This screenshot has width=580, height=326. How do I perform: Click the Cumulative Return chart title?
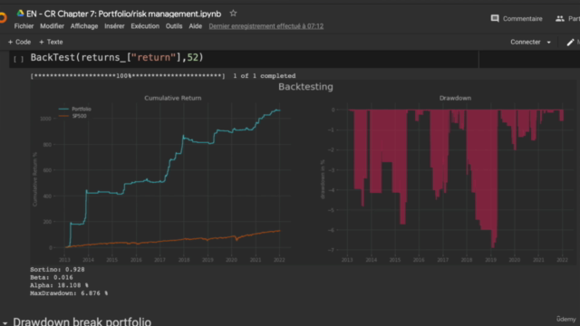[173, 98]
